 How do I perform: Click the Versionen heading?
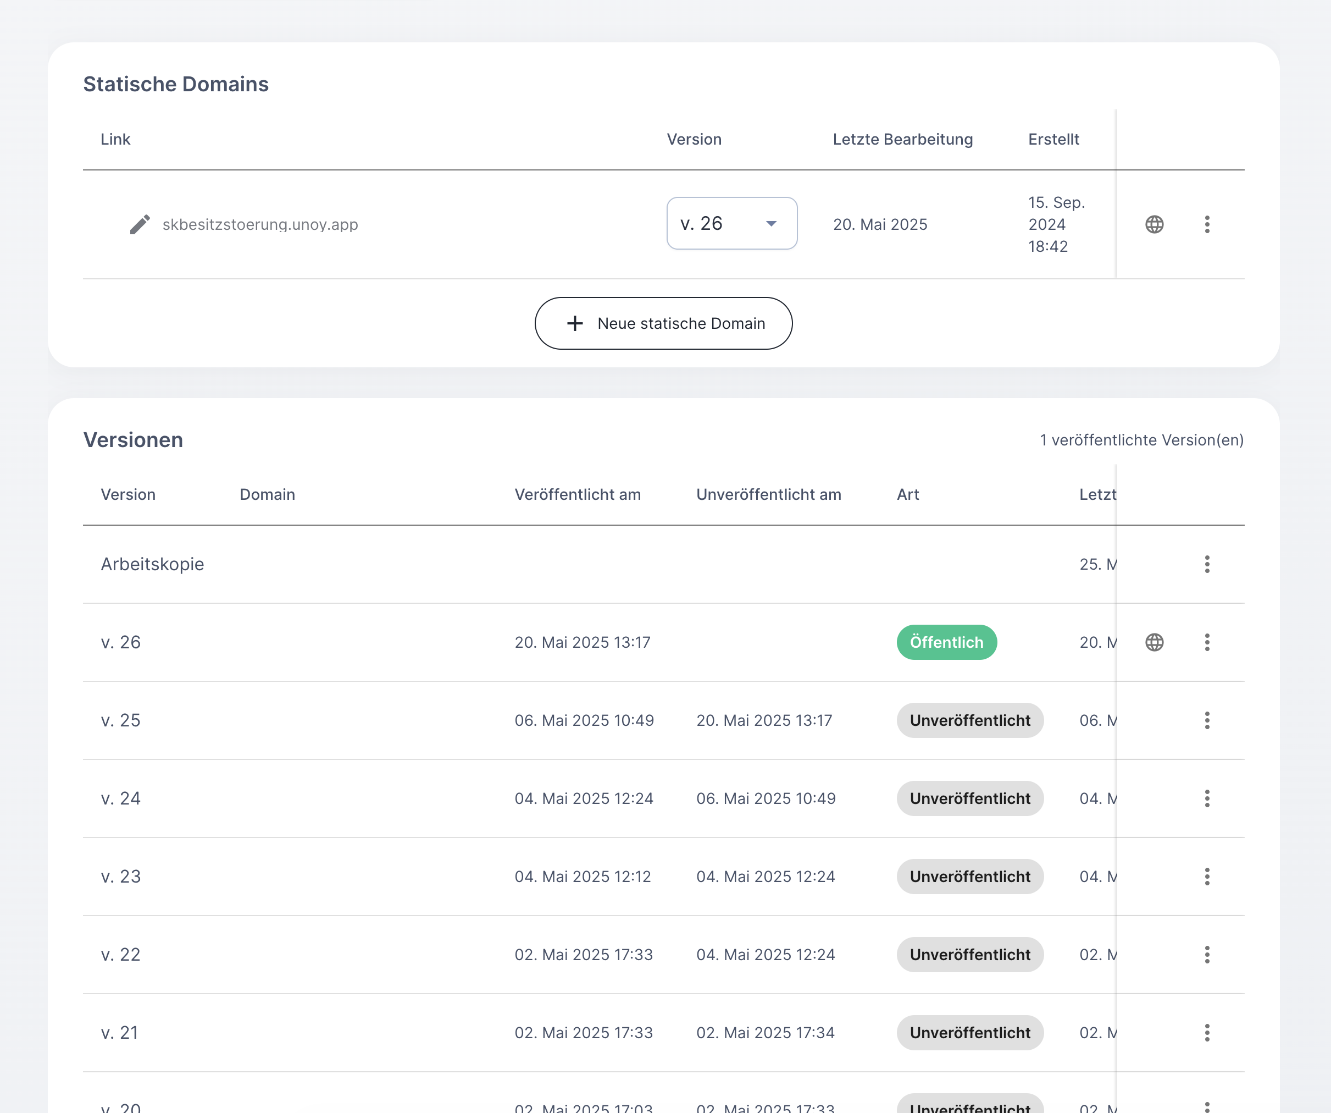click(133, 439)
